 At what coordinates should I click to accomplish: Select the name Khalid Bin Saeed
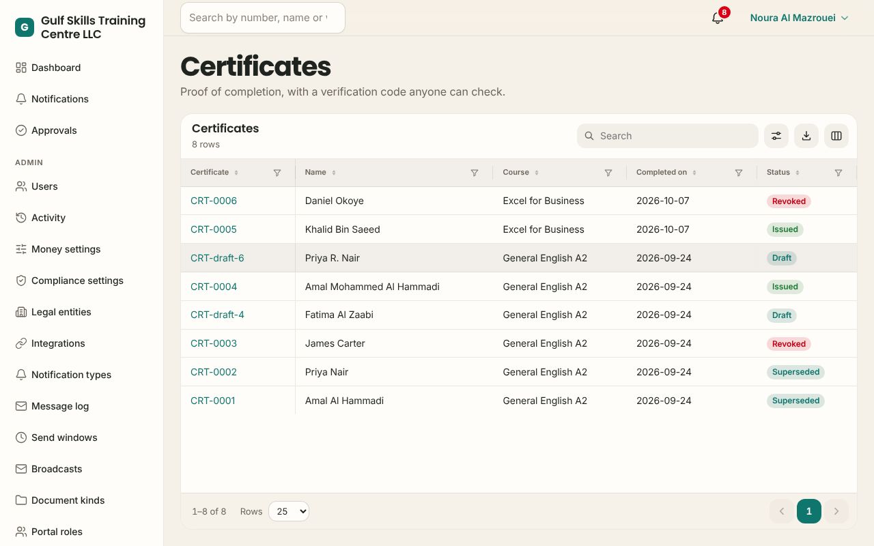tap(343, 229)
